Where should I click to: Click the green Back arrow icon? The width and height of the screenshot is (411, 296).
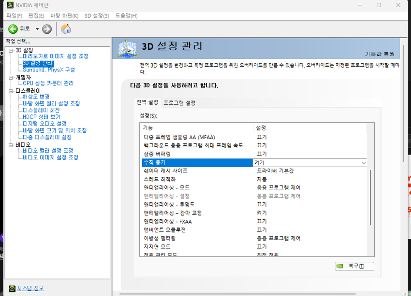tap(13, 29)
